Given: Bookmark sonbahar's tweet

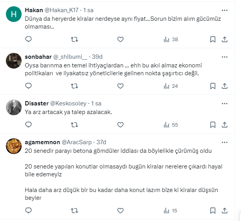Looking at the screenshot, I should 213,86.
